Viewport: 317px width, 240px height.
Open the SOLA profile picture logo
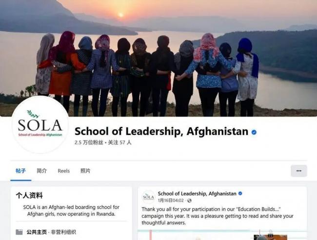(40, 124)
